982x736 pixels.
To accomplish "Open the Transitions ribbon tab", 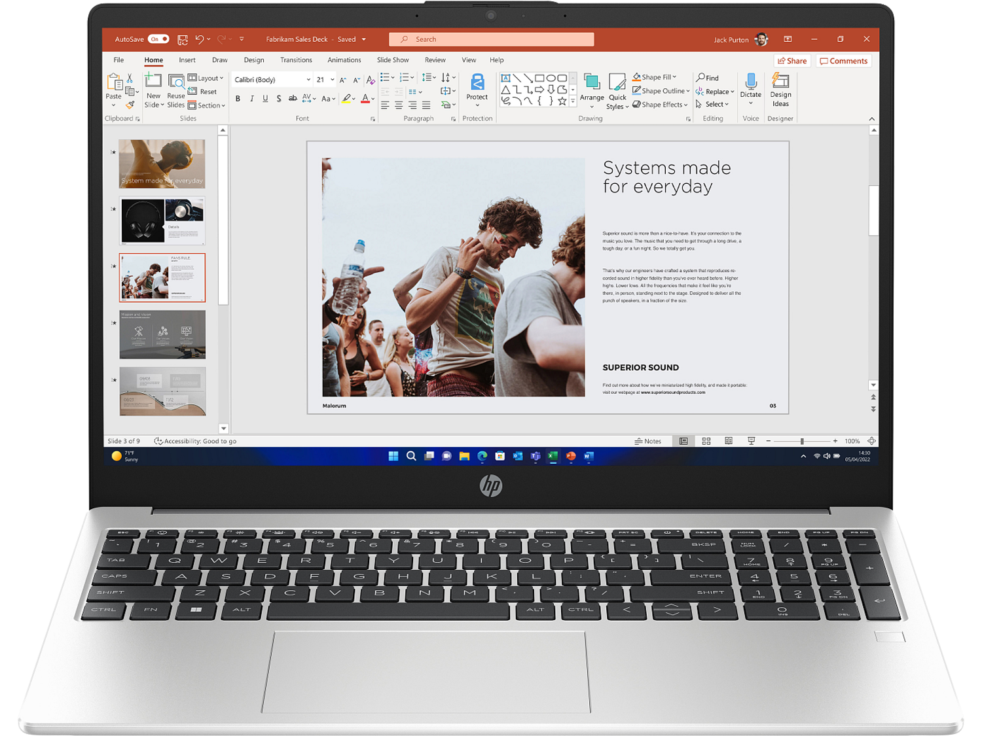I will coord(296,60).
